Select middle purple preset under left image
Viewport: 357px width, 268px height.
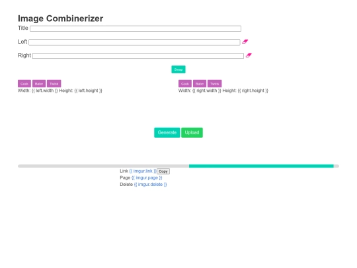point(39,83)
